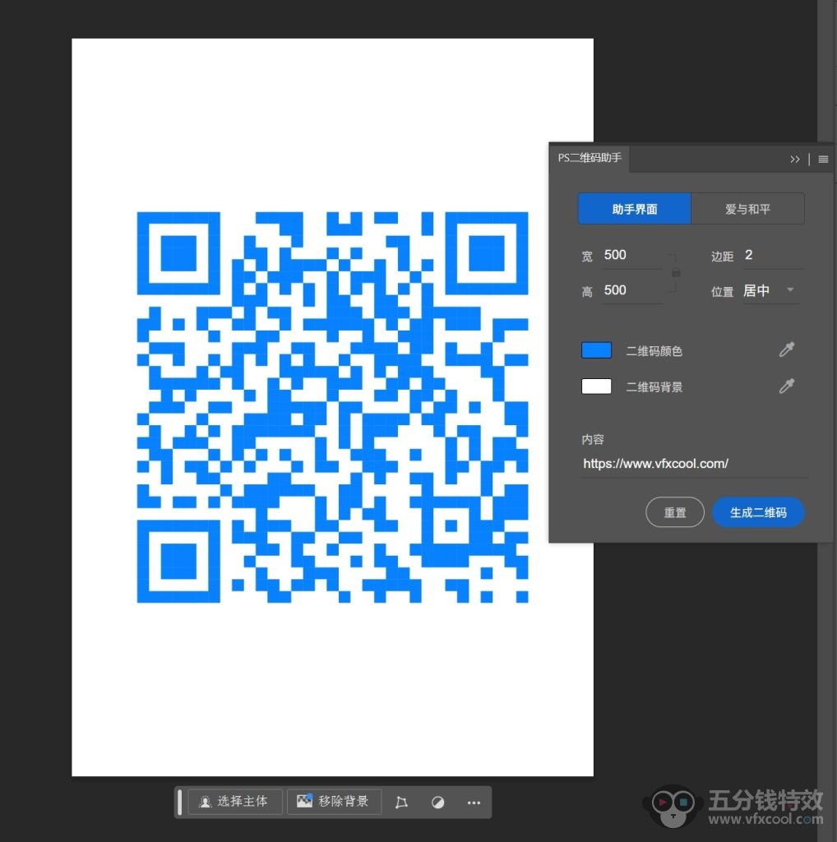Click the 重置 button
The height and width of the screenshot is (842, 837).
[x=675, y=512]
